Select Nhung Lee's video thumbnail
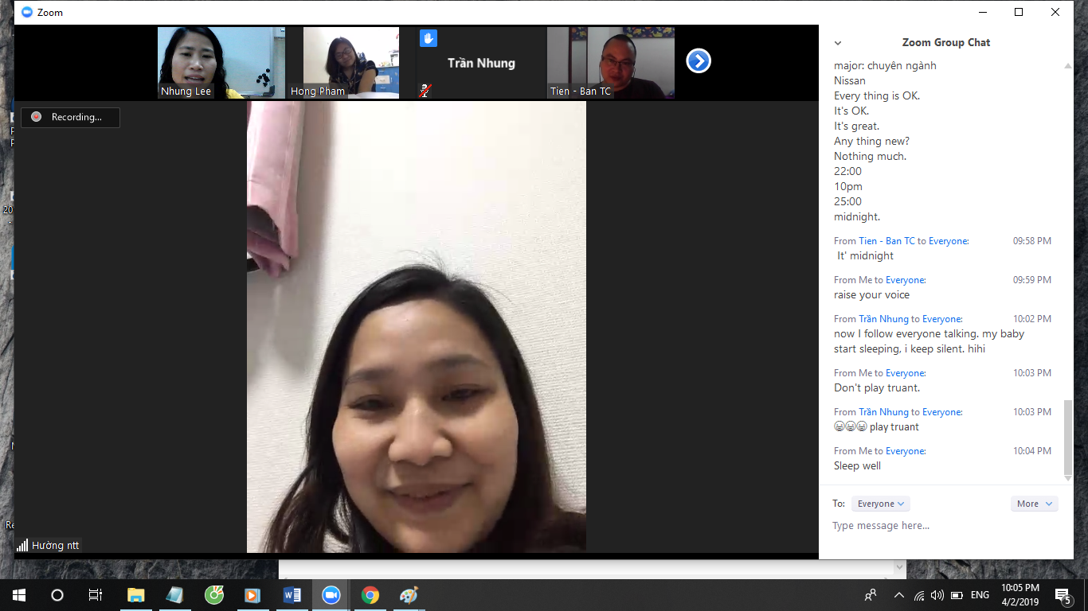 (221, 63)
